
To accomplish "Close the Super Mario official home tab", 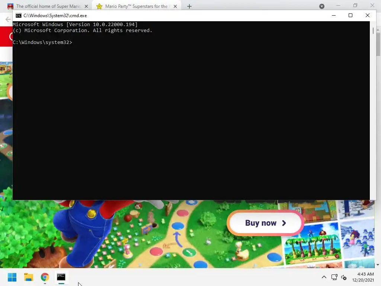I will (x=86, y=6).
